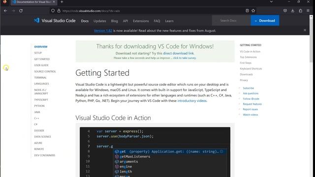Select Dev Containers in the left sidebar

pos(44,155)
